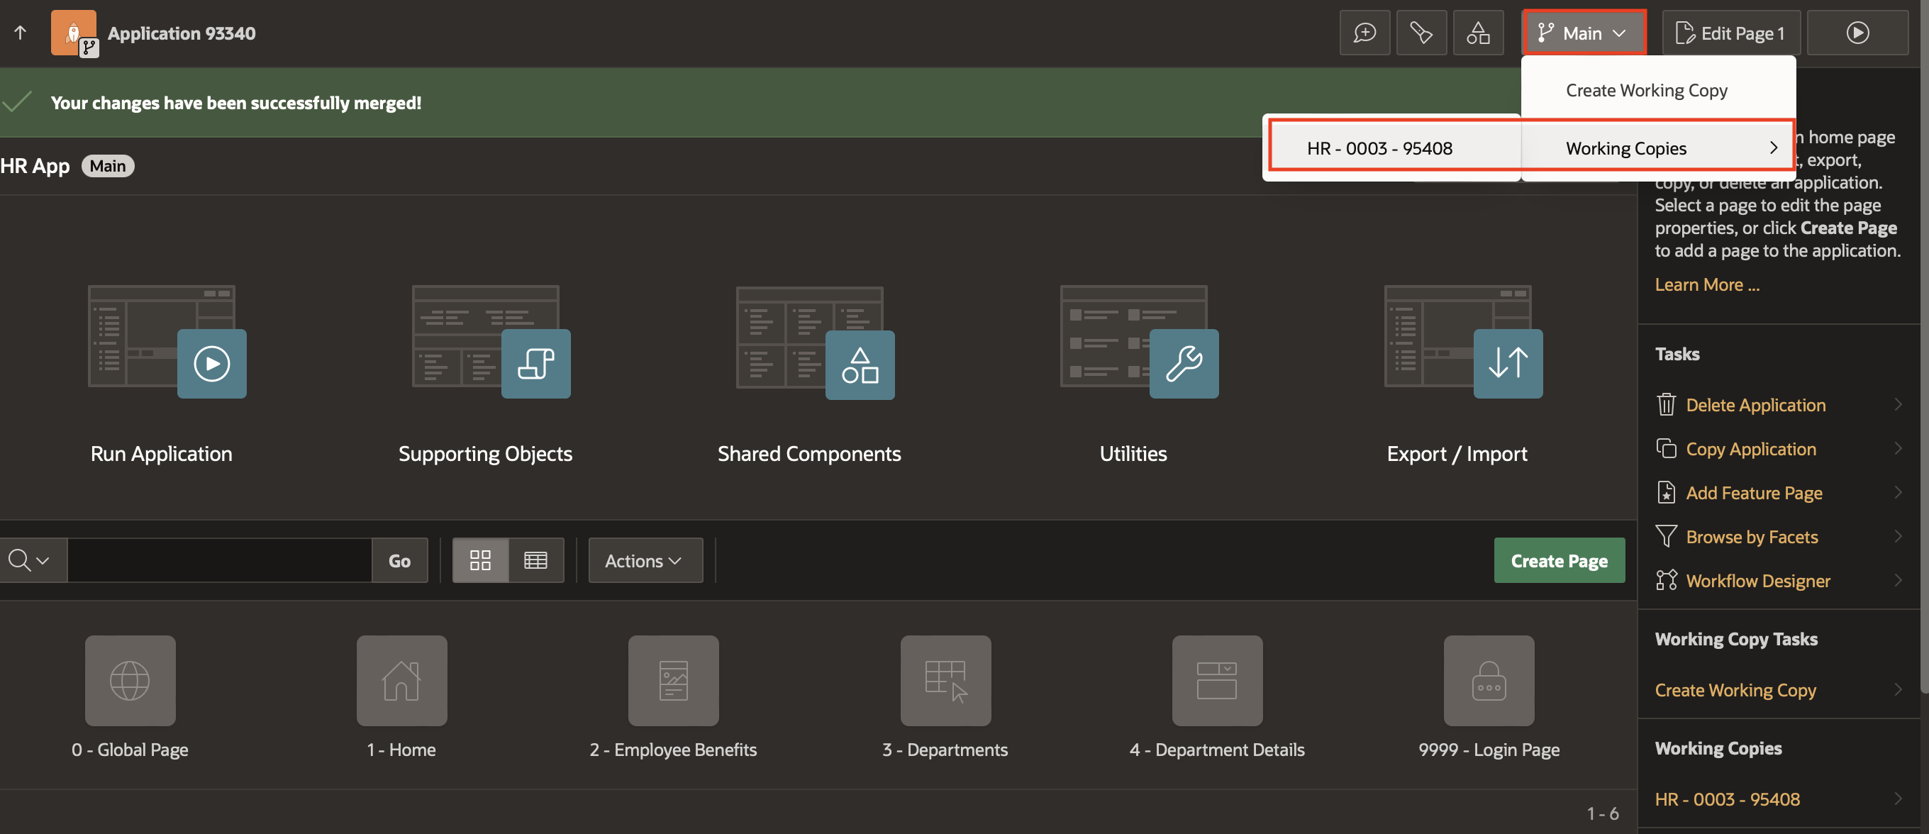Screen dimensions: 1929x834
Task: Click inside the page search field
Action: (x=218, y=560)
